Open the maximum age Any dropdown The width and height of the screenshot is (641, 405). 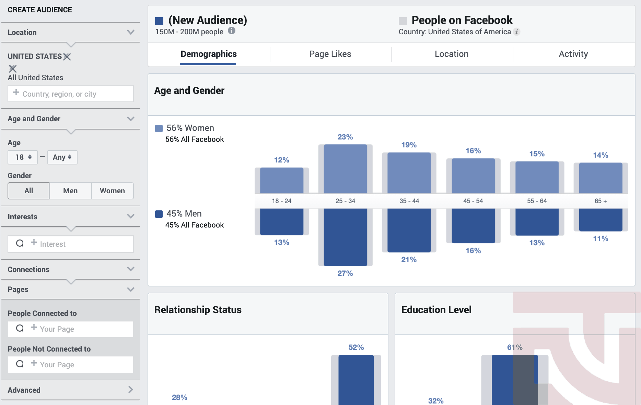[x=62, y=157]
